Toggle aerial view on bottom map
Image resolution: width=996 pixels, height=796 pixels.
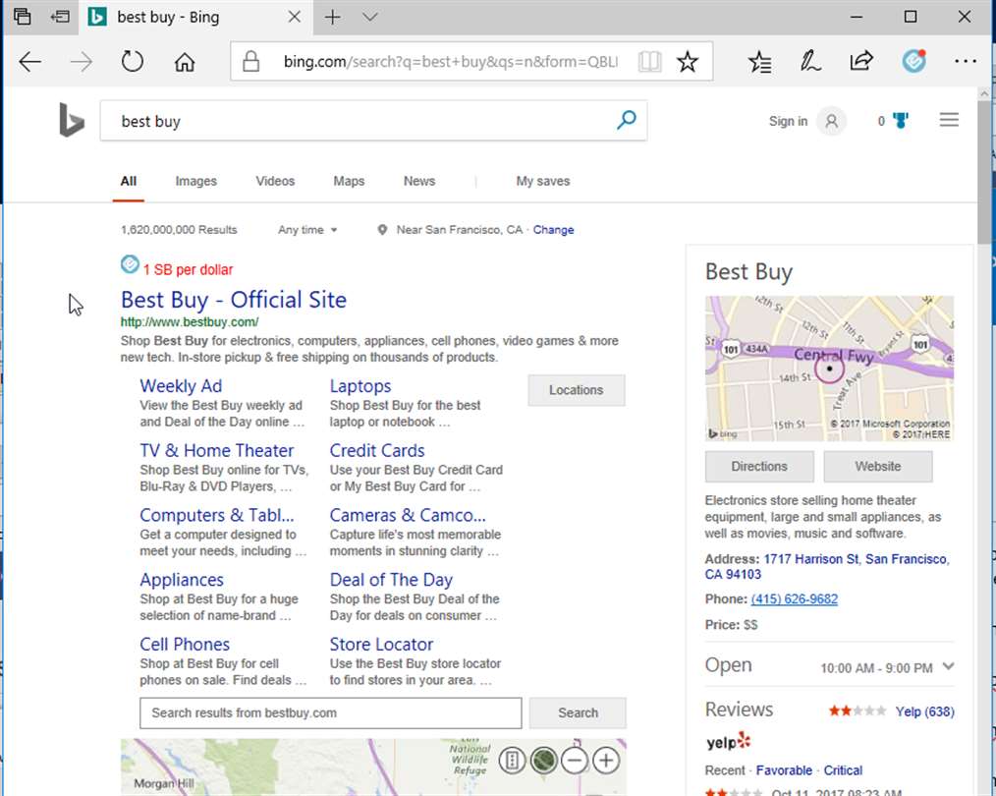pyautogui.click(x=543, y=760)
